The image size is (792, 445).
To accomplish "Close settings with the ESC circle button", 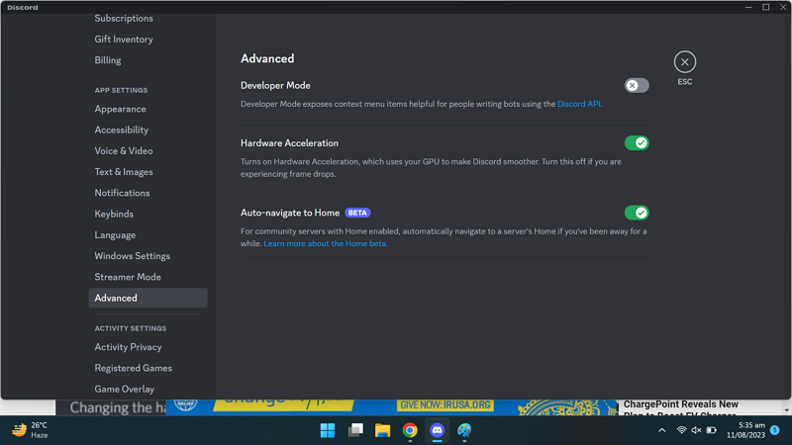I will point(684,62).
